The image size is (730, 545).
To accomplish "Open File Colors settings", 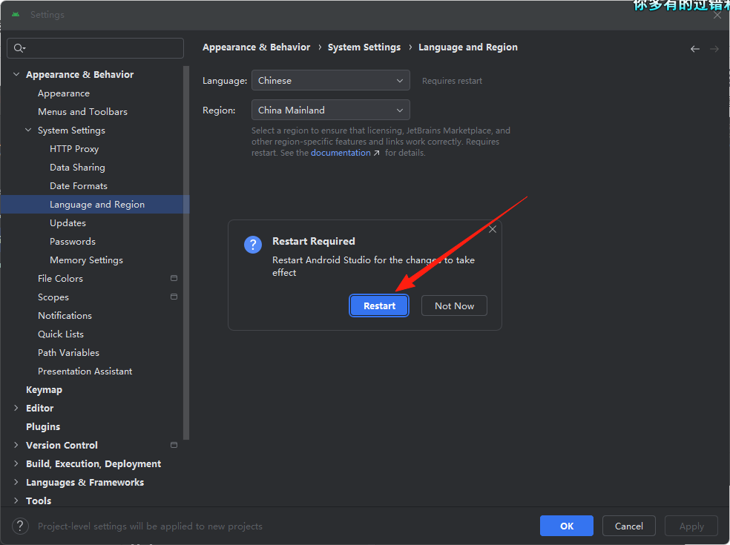I will [60, 278].
